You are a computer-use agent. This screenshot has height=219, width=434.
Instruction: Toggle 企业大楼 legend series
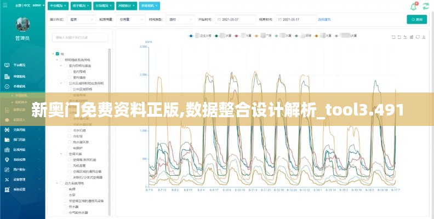[201, 36]
